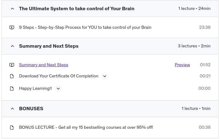Click document icon beside BONUS LECTURE
Screen dimensions: 220x139
12,128
